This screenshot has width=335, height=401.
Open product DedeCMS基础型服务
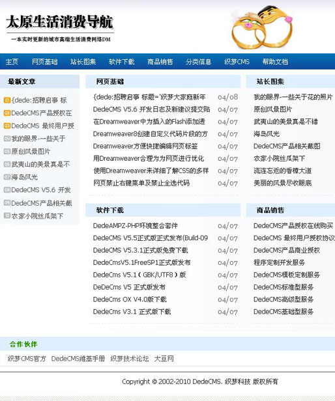284,312
